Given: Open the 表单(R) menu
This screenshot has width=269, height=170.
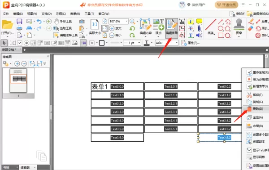Looking at the screenshot, I should pyautogui.click(x=75, y=13).
